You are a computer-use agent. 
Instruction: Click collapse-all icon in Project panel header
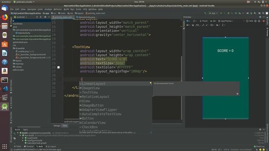41,17
